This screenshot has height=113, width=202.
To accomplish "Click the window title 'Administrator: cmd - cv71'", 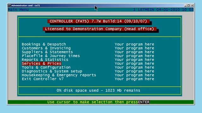I will click(x=26, y=6).
